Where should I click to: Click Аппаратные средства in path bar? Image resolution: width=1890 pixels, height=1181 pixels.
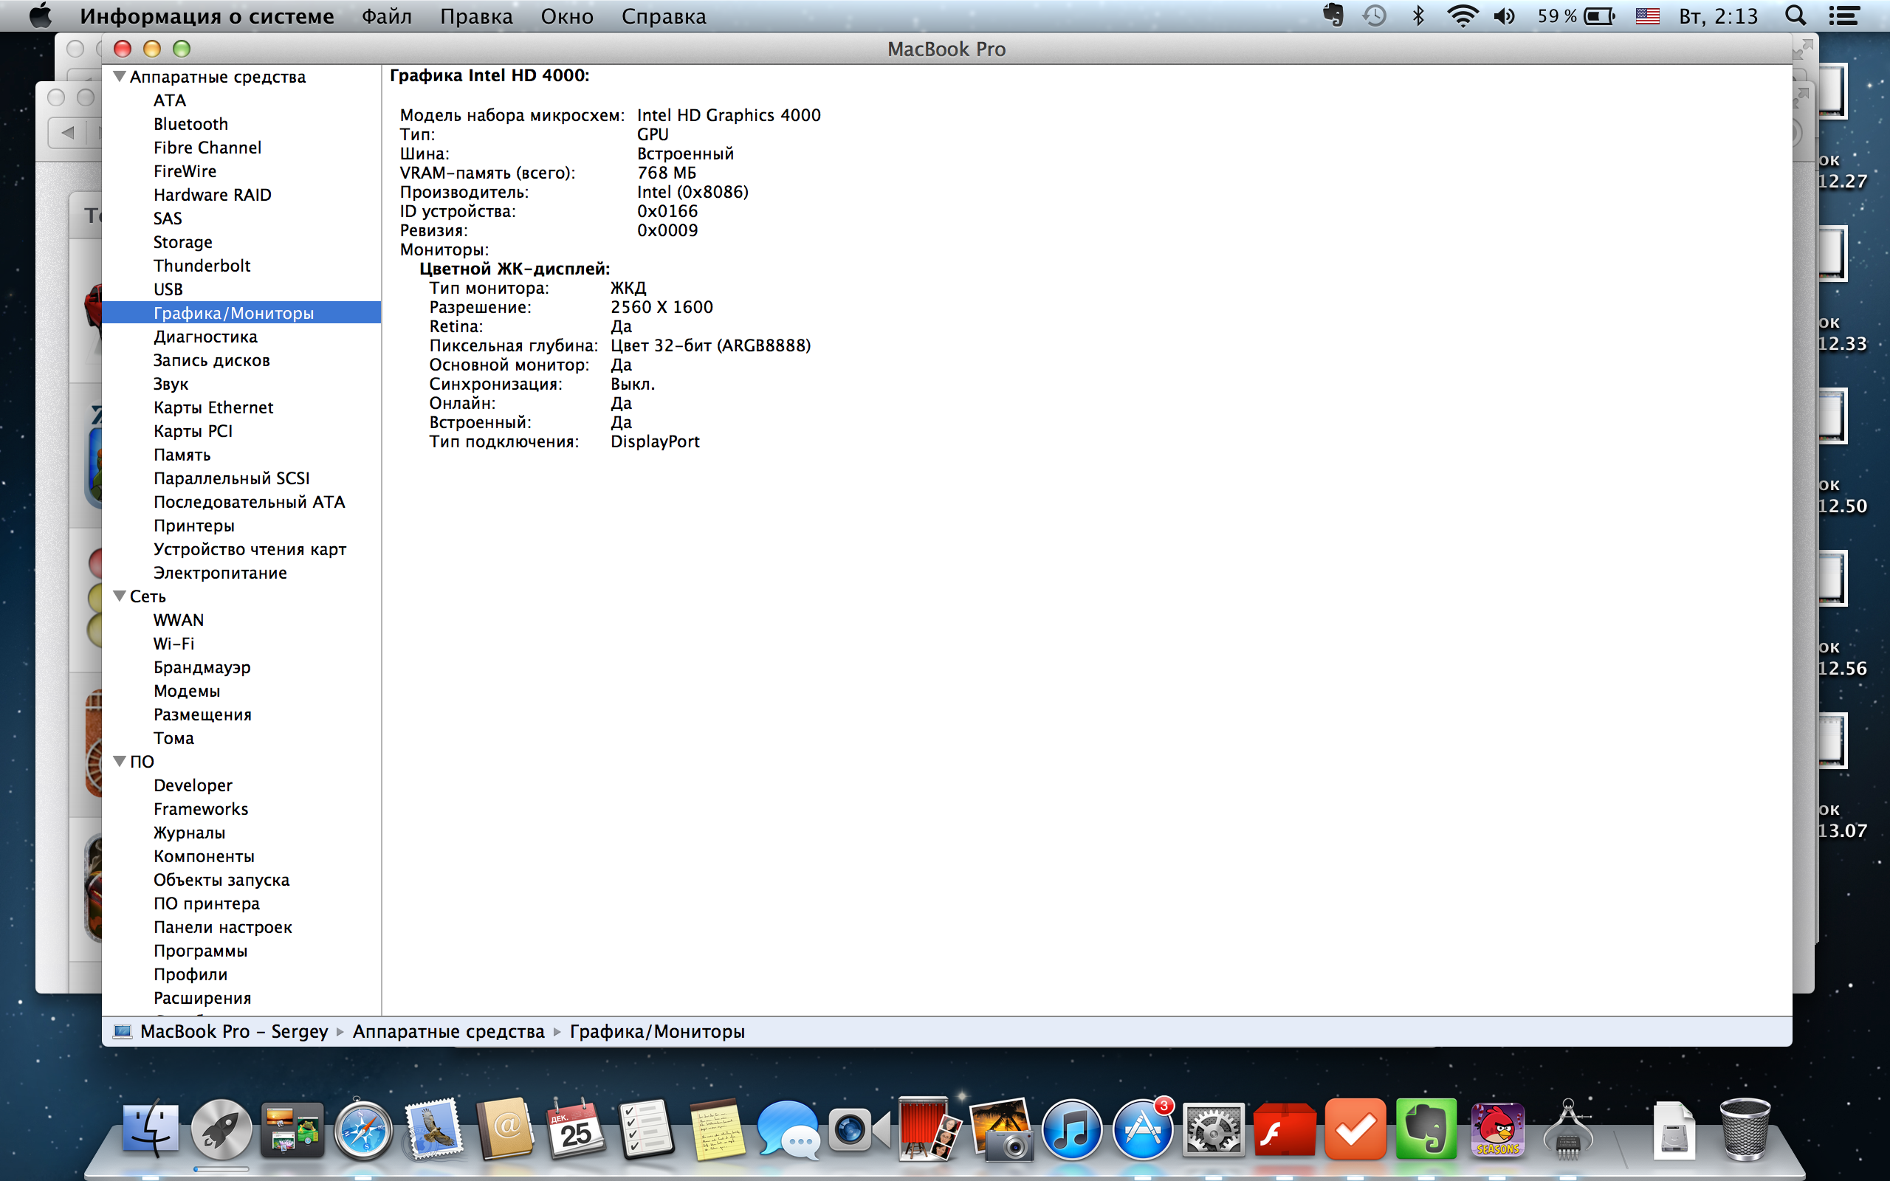pyautogui.click(x=448, y=1031)
